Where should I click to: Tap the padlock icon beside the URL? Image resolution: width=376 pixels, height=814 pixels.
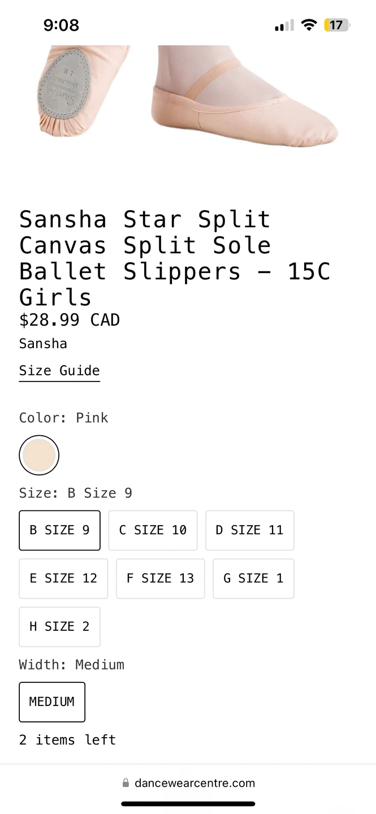(126, 783)
